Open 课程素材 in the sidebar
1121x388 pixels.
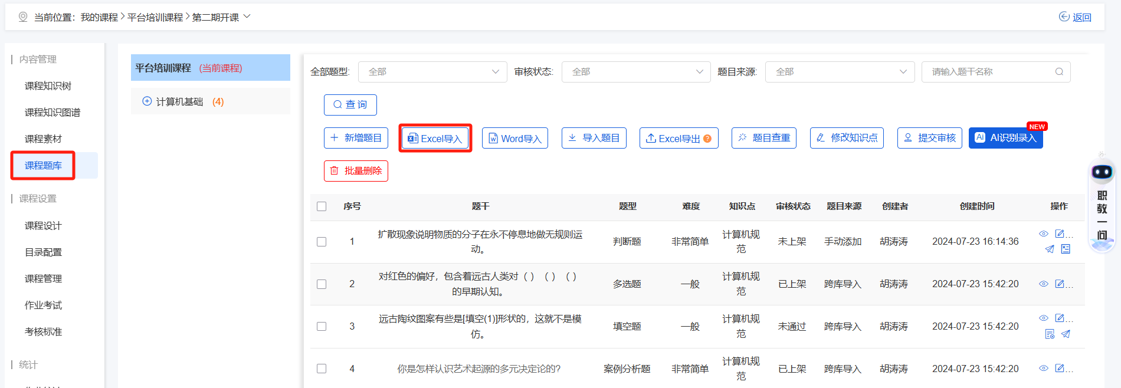(x=43, y=139)
